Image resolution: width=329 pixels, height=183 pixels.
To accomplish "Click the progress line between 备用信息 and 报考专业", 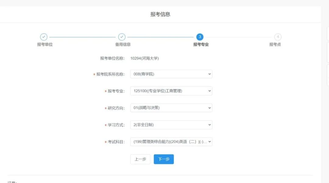I will [x=161, y=37].
